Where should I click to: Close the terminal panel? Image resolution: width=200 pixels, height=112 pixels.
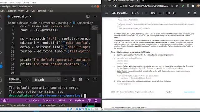(95, 80)
